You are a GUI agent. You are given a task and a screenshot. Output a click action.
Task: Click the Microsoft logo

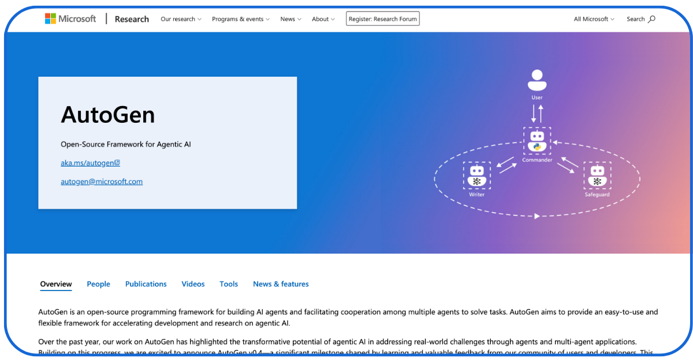[x=70, y=19]
